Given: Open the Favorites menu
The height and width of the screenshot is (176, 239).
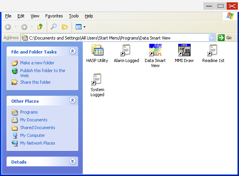Looking at the screenshot, I should 54,16.
